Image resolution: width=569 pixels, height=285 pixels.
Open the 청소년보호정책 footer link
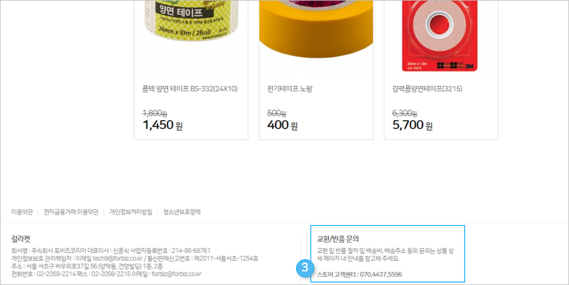click(x=182, y=212)
